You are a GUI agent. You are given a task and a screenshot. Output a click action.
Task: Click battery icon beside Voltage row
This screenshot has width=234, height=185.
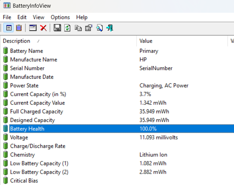click(x=5, y=137)
